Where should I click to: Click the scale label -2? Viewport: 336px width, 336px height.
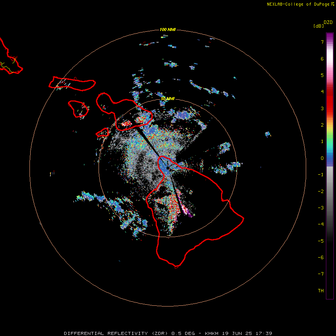(x=321, y=192)
